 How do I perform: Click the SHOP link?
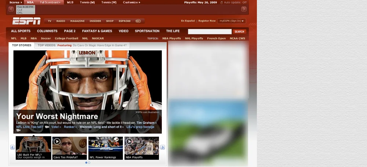[110, 21]
